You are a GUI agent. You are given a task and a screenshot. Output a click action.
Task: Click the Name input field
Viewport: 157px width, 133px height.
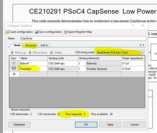pyautogui.click(x=83, y=38)
